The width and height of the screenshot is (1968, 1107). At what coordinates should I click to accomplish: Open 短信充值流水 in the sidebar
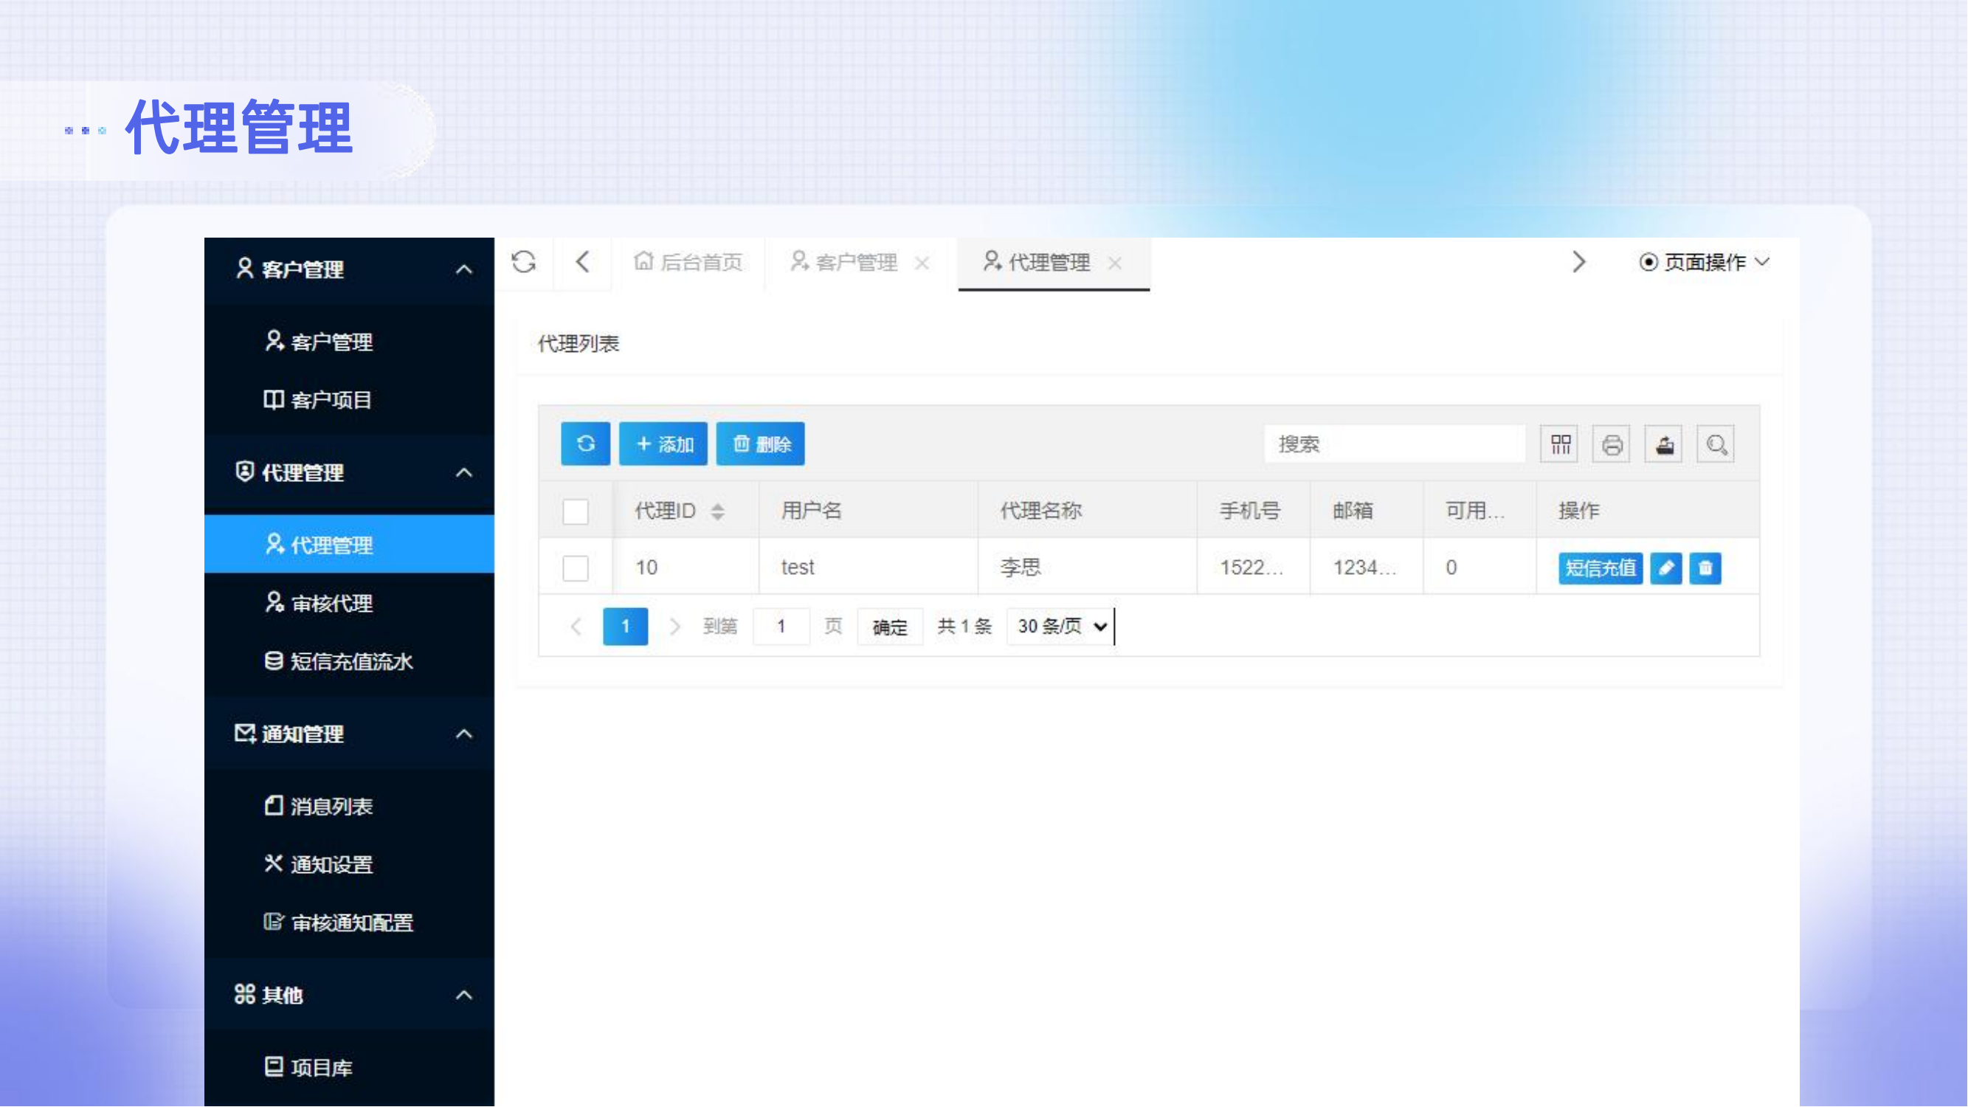click(349, 661)
